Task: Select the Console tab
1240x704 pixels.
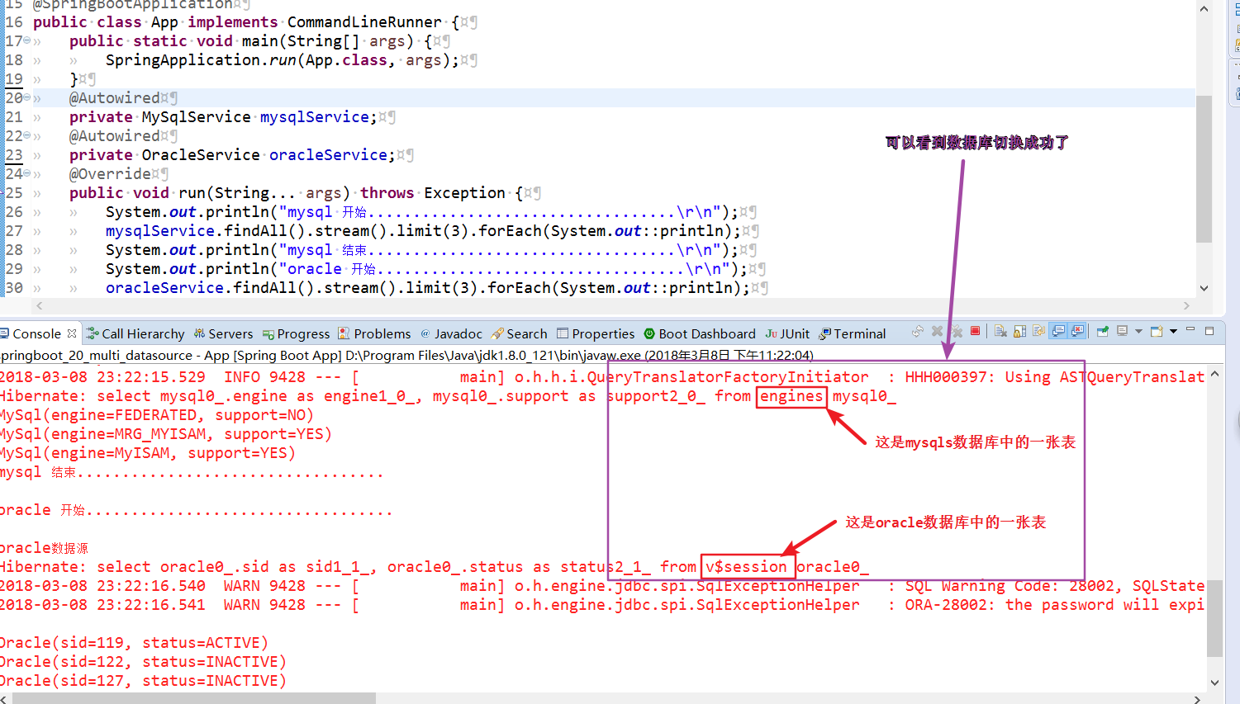Action: (x=36, y=333)
